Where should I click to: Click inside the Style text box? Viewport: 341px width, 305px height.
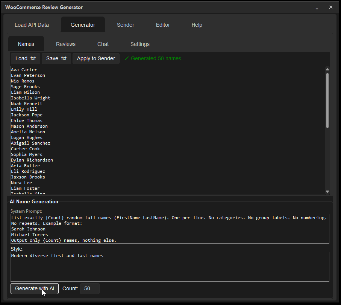170,267
